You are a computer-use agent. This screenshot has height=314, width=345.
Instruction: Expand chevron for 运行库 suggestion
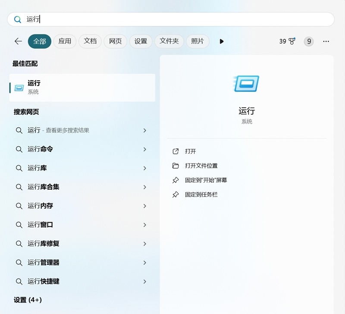coord(144,168)
